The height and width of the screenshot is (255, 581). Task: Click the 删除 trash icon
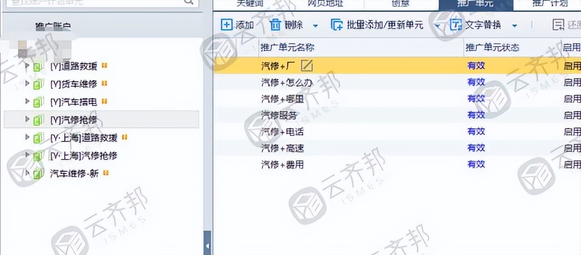[x=275, y=24]
